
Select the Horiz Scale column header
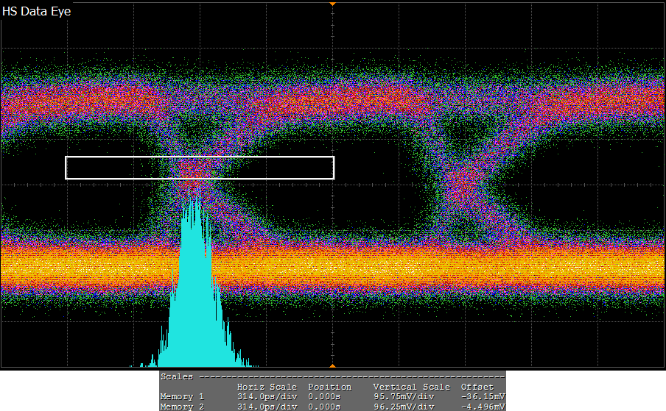(267, 387)
